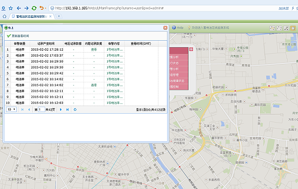Close the red popup menu on map
Viewport: 298px width, 189px height.
(x=191, y=49)
